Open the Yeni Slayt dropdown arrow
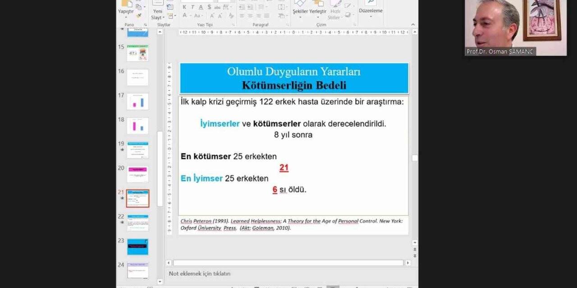Viewport: 577px width, 288px height. [163, 18]
